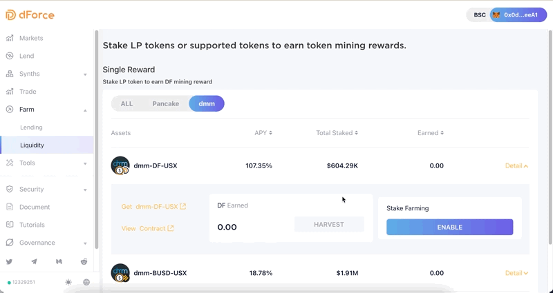Open dForce Medium link
This screenshot has height=293, width=553.
(59, 262)
